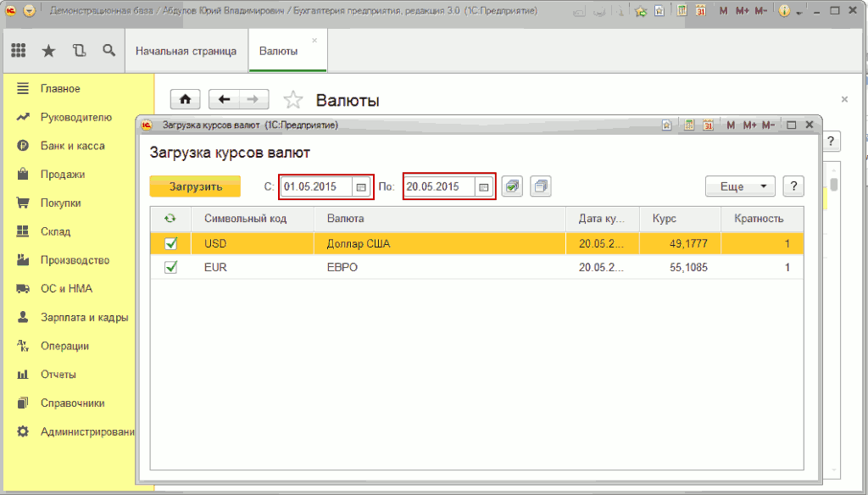
Task: Click the Валюты list scrollbar thumb
Action: pos(834,183)
